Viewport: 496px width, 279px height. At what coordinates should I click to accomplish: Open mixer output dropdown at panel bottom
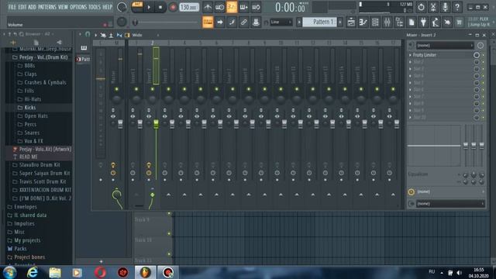click(449, 204)
